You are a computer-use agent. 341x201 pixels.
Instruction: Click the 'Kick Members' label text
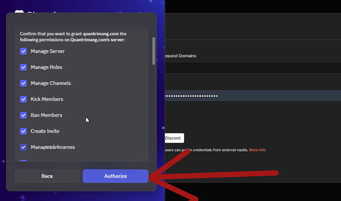(47, 99)
